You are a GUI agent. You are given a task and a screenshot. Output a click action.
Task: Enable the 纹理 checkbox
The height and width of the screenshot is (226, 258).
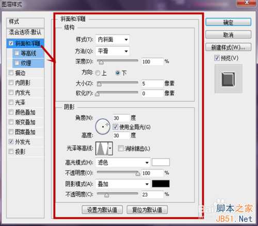tap(17, 63)
